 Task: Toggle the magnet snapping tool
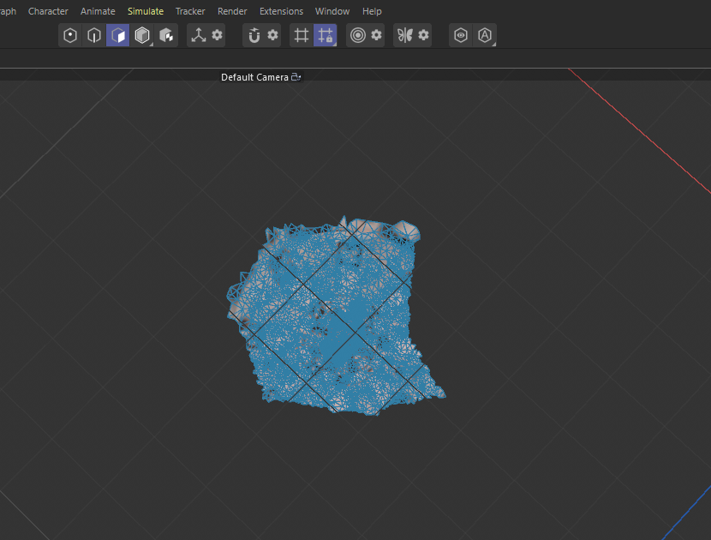254,35
